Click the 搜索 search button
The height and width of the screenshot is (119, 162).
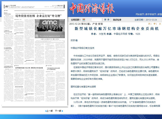click(x=106, y=20)
